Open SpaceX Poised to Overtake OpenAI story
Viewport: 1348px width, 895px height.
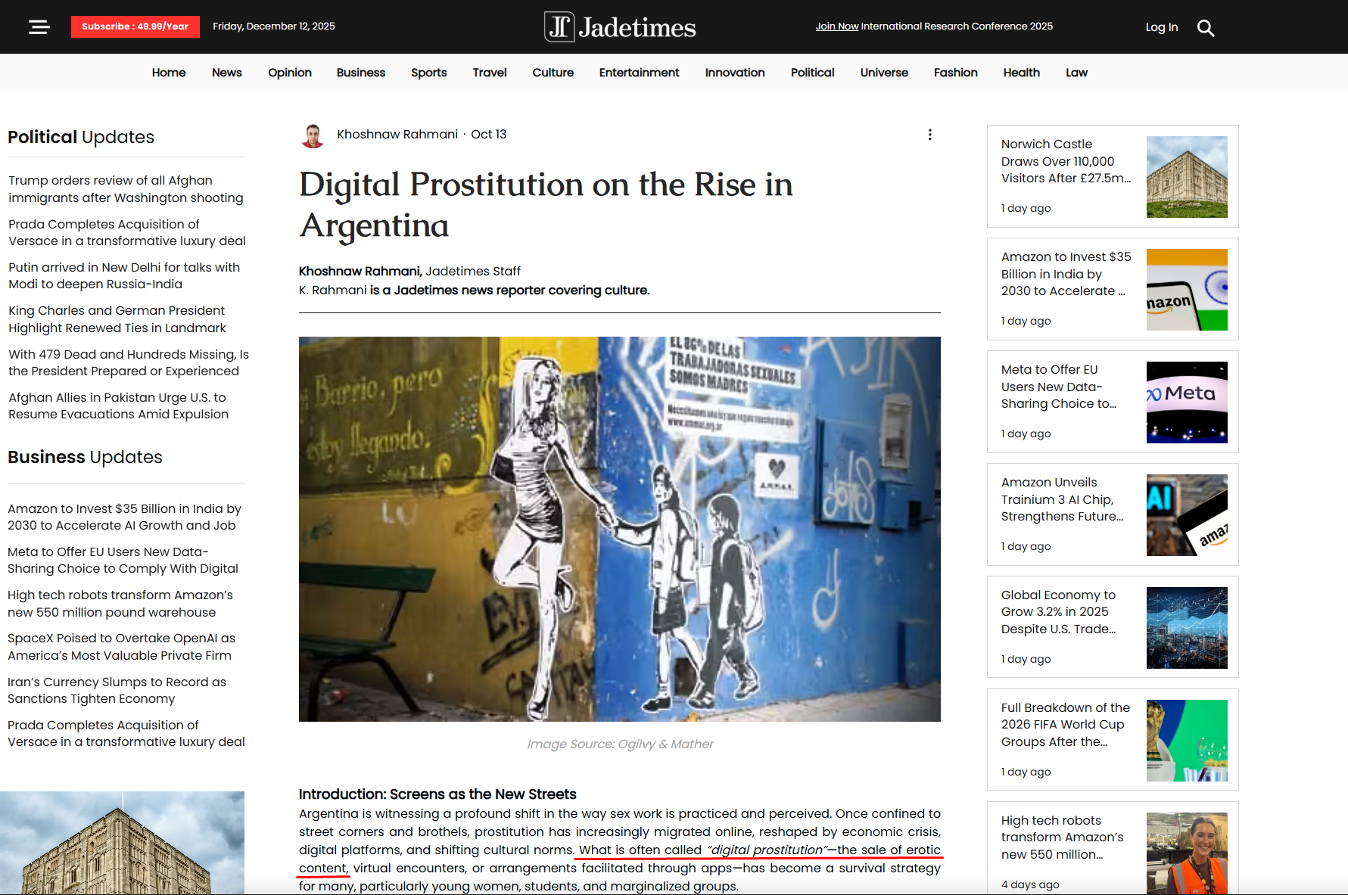click(121, 647)
